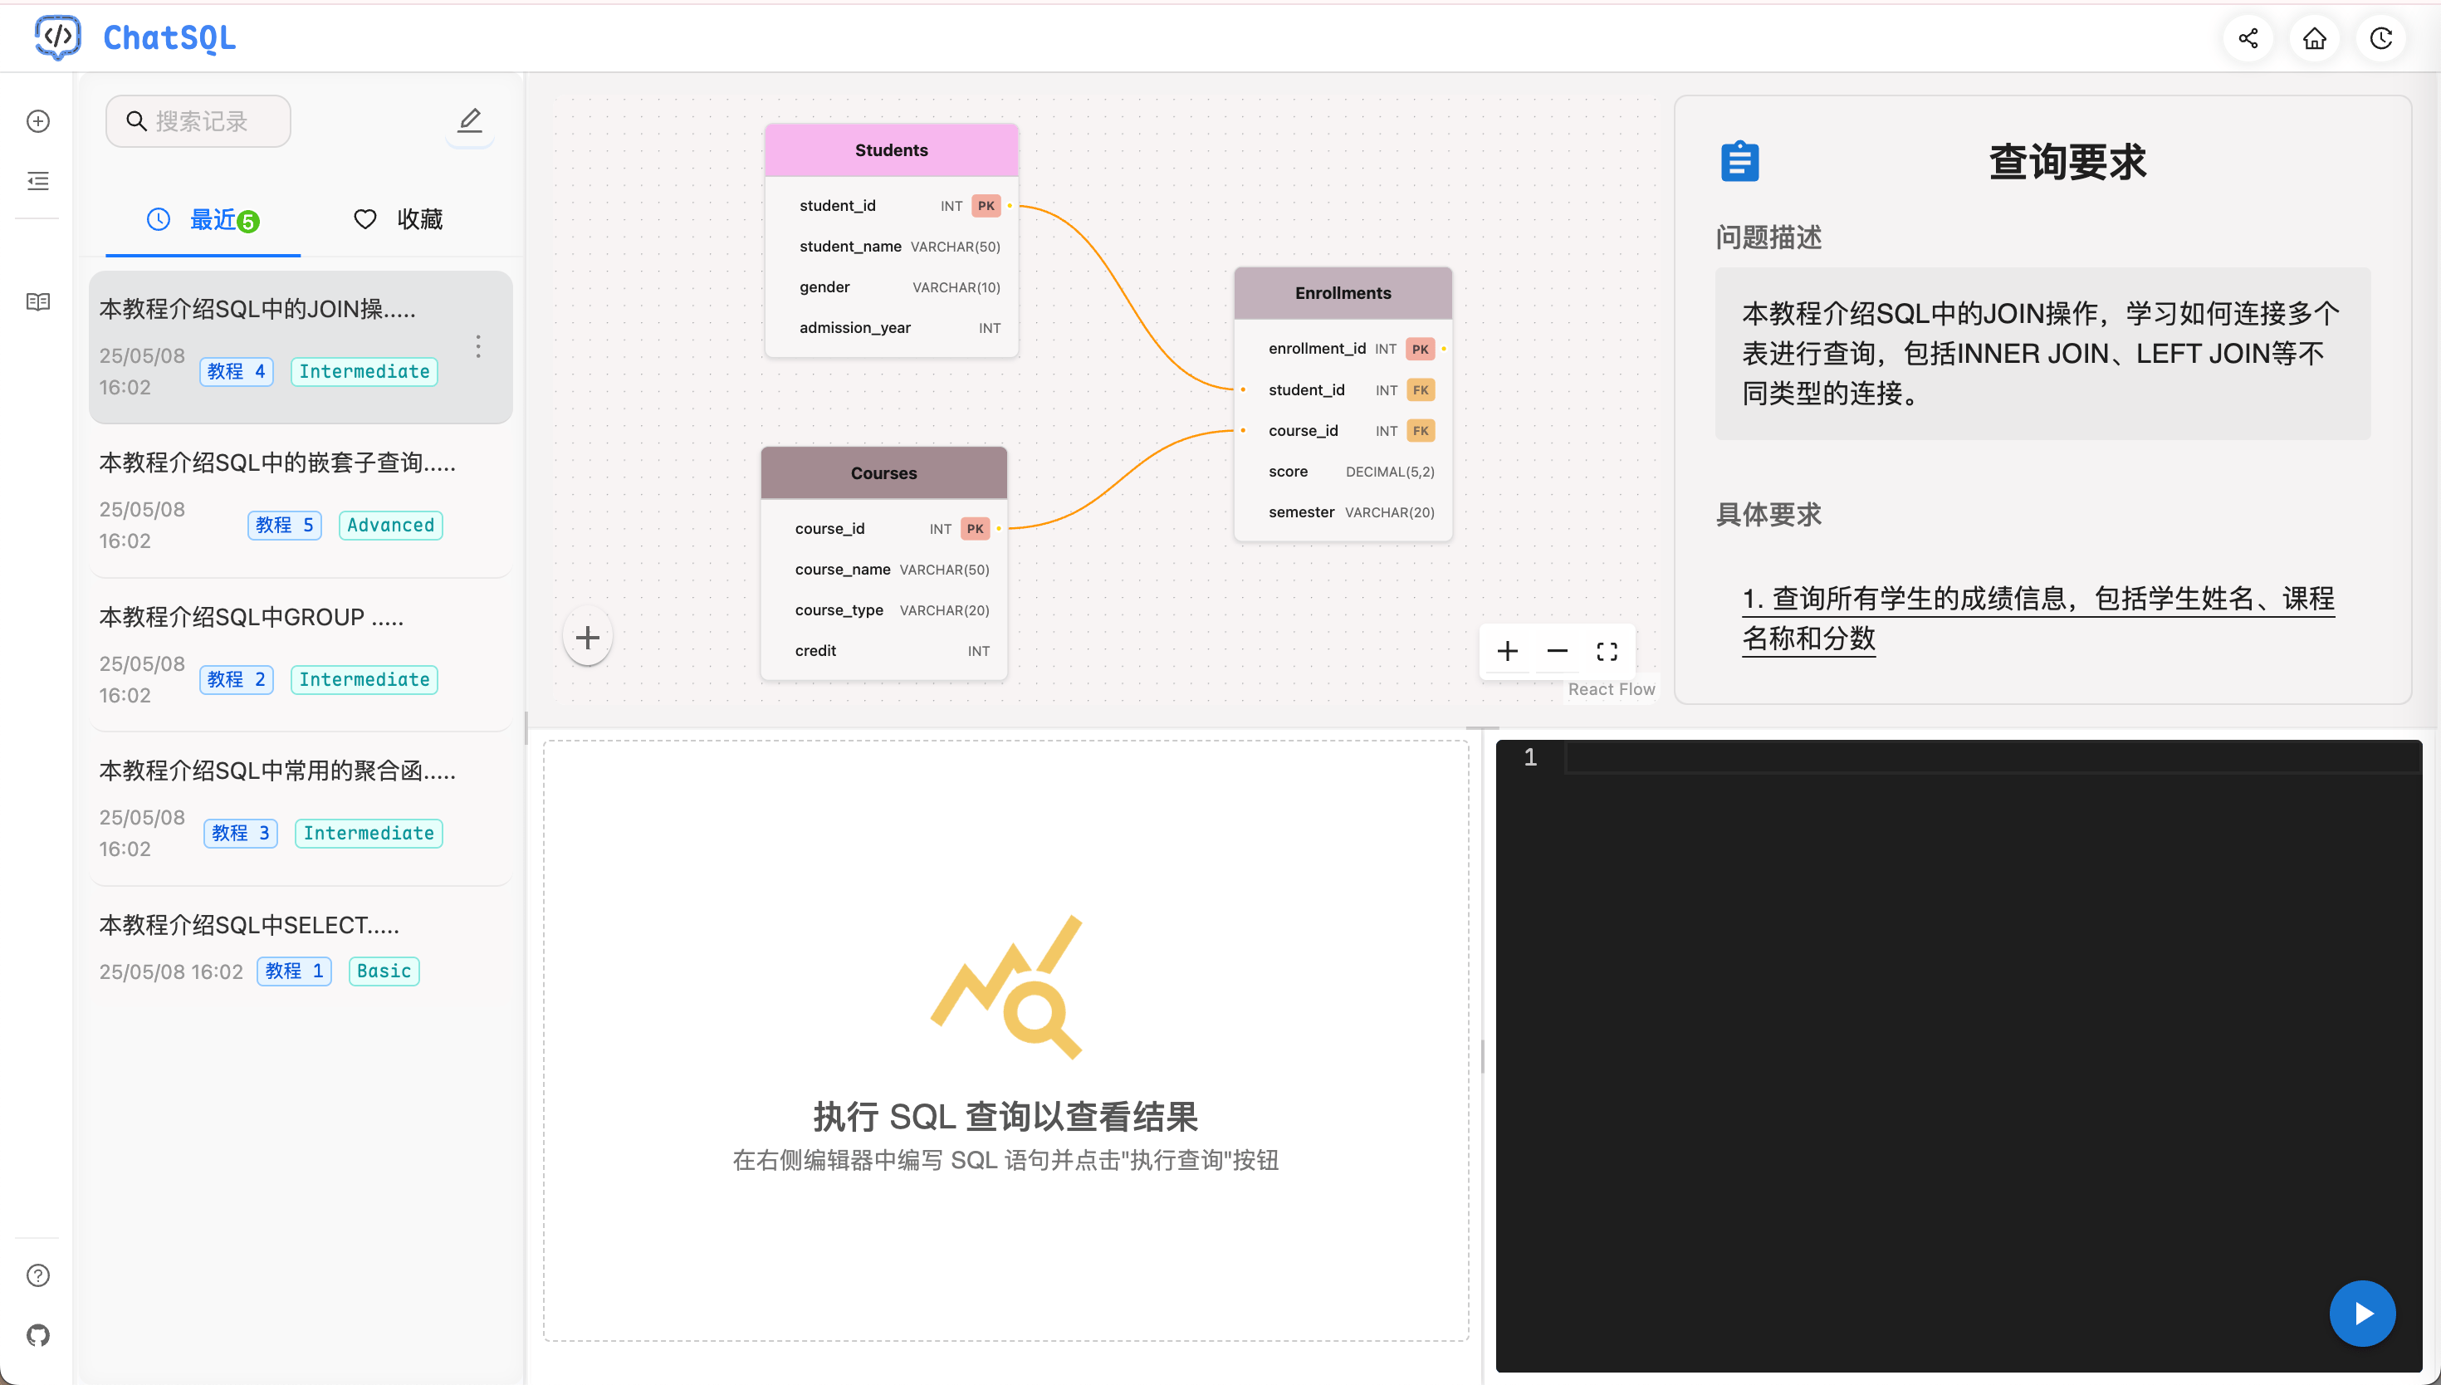2441x1385 pixels.
Task: Zoom out the React Flow diagram
Action: coord(1557,651)
